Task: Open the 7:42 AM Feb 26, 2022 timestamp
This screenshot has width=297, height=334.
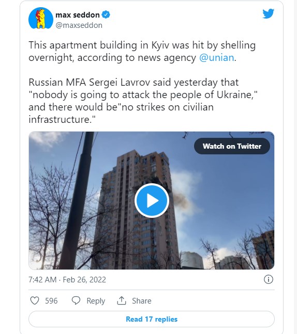Action: (67, 280)
